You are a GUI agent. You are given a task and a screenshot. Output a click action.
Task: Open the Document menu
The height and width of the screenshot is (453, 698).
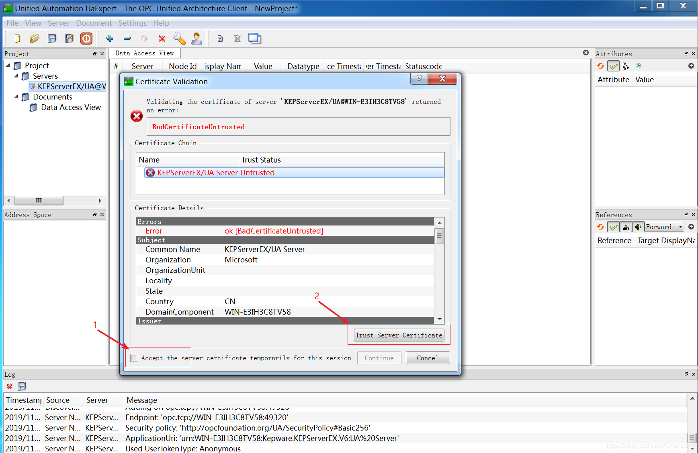point(94,23)
